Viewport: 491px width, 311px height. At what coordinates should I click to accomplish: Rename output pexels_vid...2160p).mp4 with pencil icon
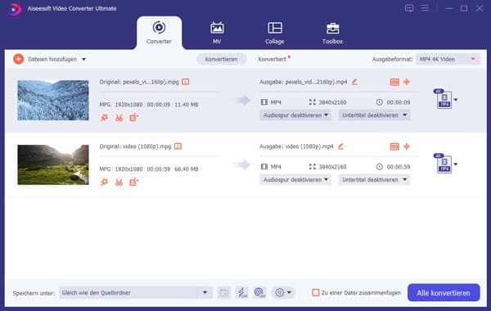(354, 82)
